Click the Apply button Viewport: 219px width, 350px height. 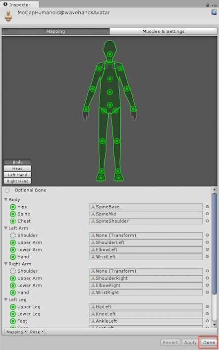(x=190, y=342)
